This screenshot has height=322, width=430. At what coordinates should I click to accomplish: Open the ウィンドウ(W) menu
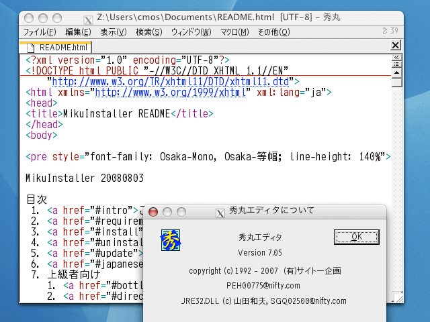click(x=191, y=32)
